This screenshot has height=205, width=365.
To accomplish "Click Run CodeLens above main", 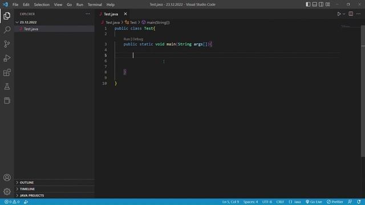I will click(127, 39).
